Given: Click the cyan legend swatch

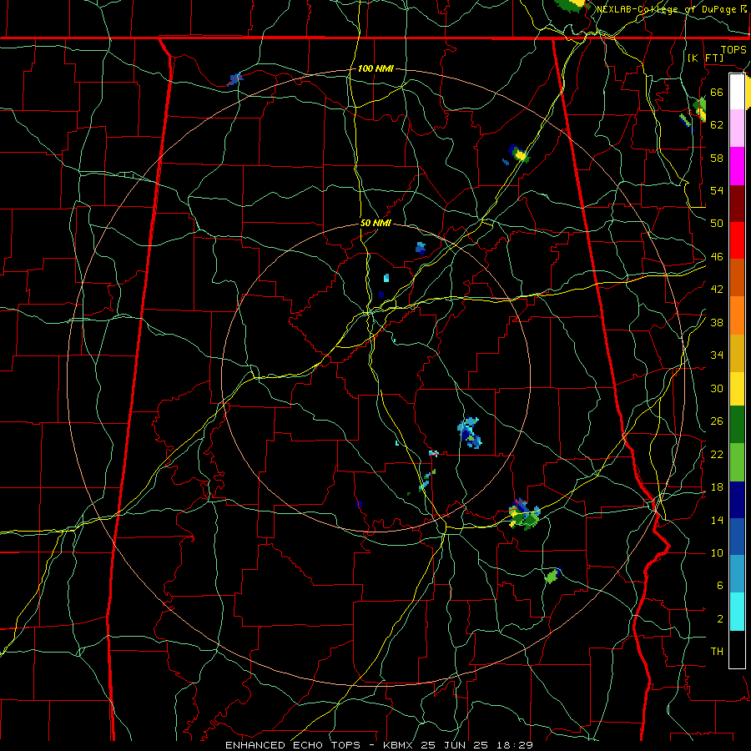Looking at the screenshot, I should pos(737,612).
